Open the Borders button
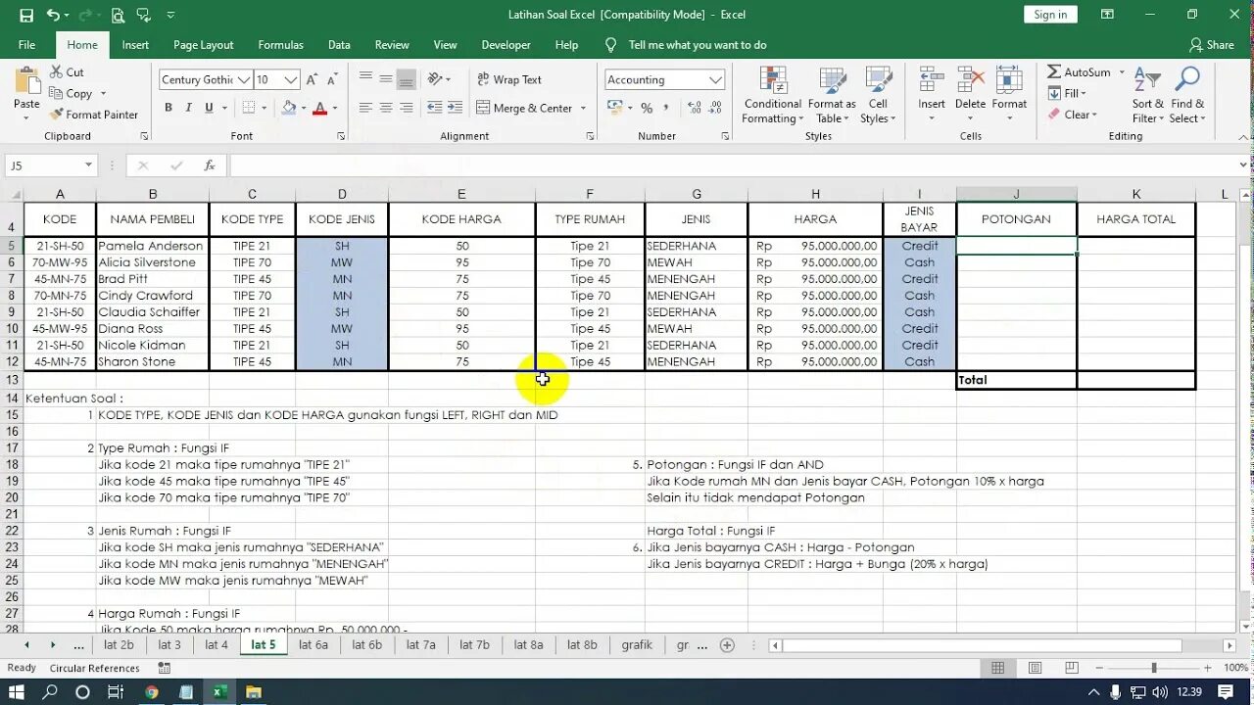This screenshot has height=705, width=1254. 249,108
